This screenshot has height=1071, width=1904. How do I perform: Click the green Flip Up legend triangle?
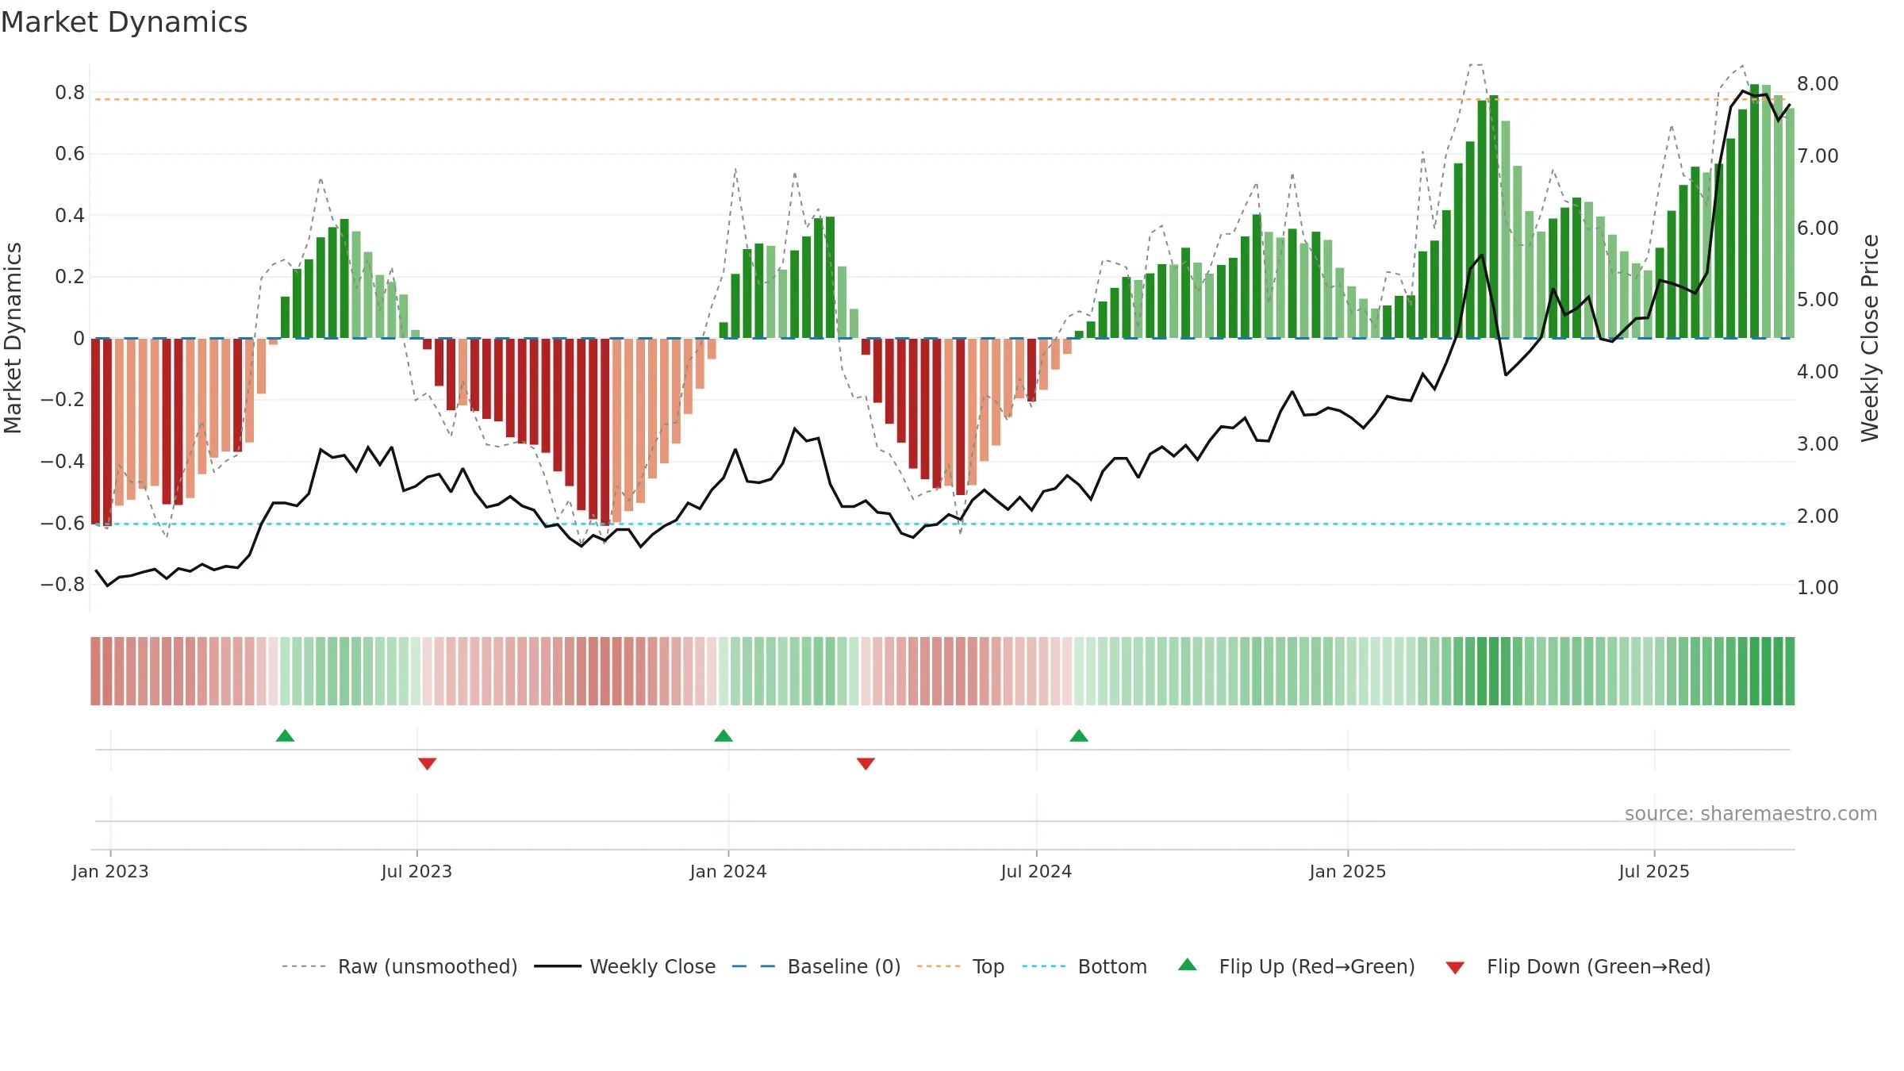[1188, 965]
